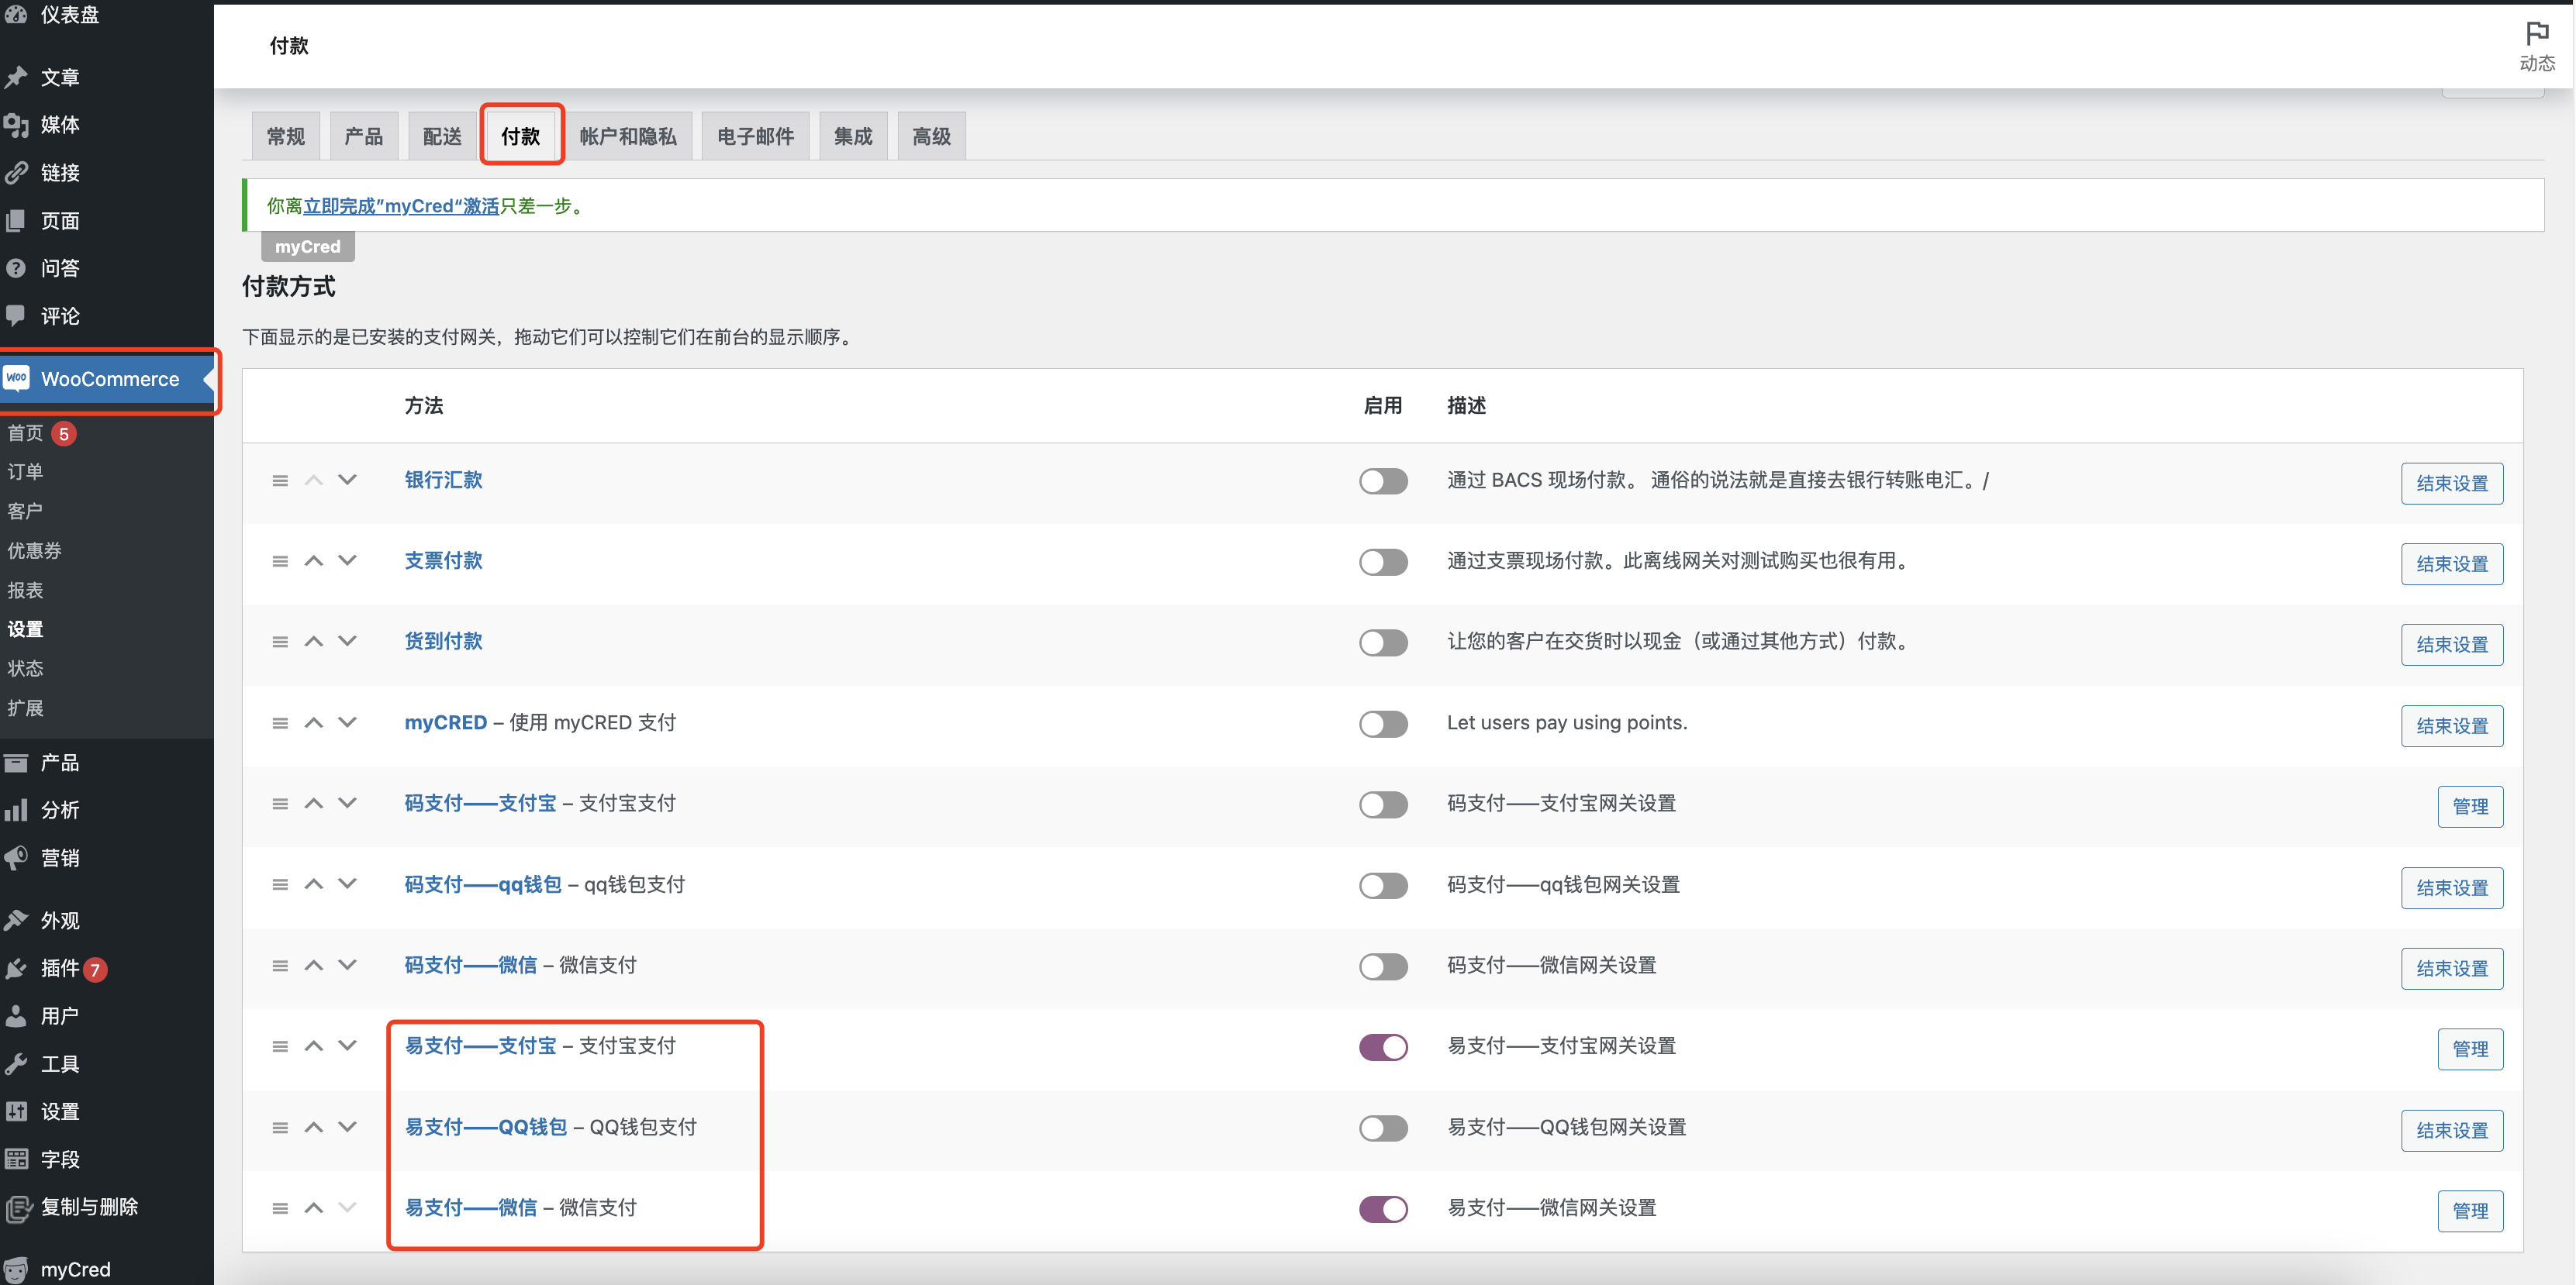Switch to the 集成 settings tab
The height and width of the screenshot is (1285, 2576).
coord(854,136)
